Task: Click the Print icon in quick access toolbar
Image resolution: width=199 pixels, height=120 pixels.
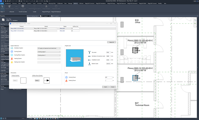Action: [x=19, y=1]
